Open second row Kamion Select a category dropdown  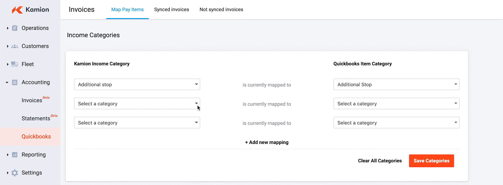coord(137,104)
